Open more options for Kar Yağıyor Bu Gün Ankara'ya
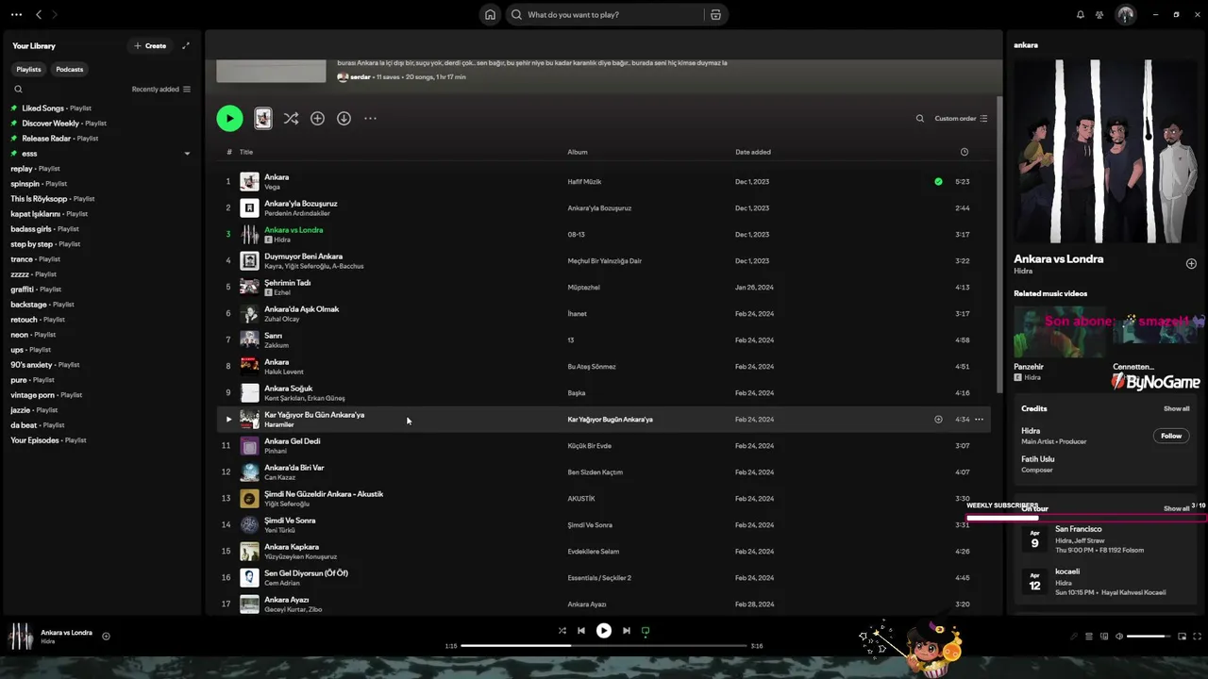This screenshot has width=1208, height=679. click(x=979, y=419)
